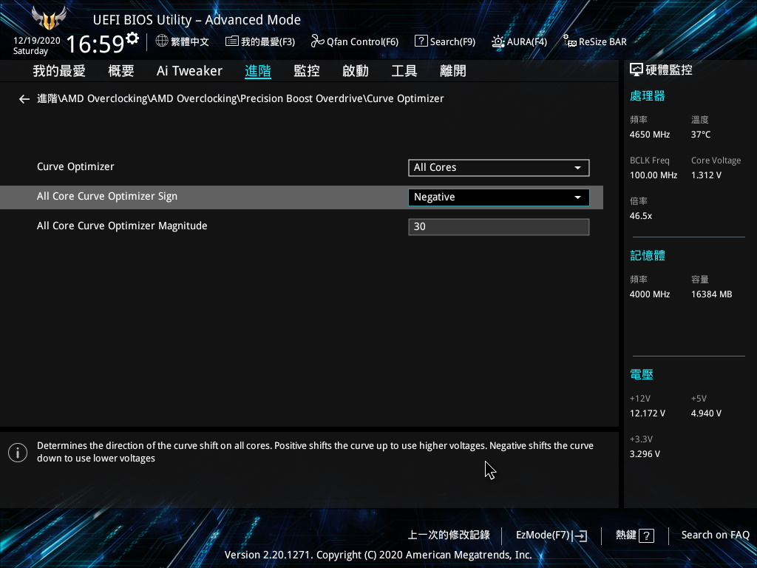Open My Favorites (F3) list icon
This screenshot has width=757, height=568.
(x=231, y=41)
